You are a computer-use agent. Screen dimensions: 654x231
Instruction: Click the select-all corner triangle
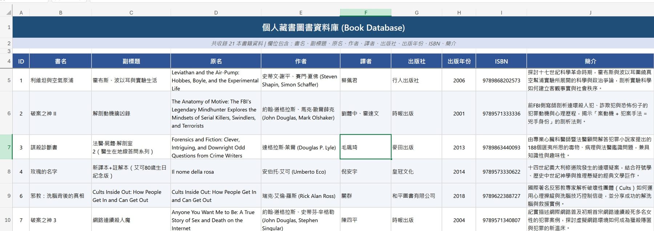pos(8,13)
